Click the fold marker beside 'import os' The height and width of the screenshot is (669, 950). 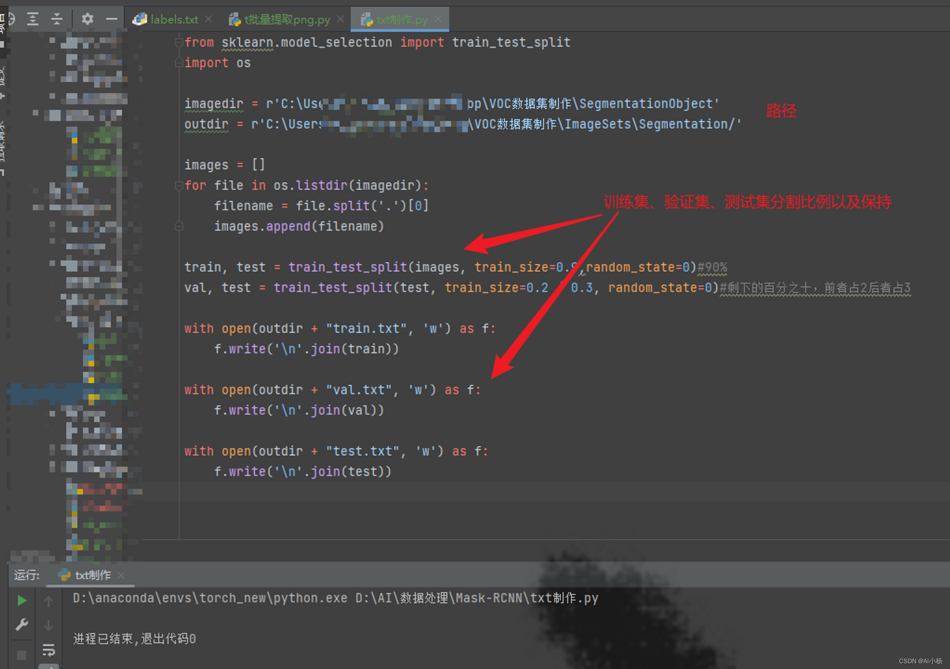tap(179, 62)
